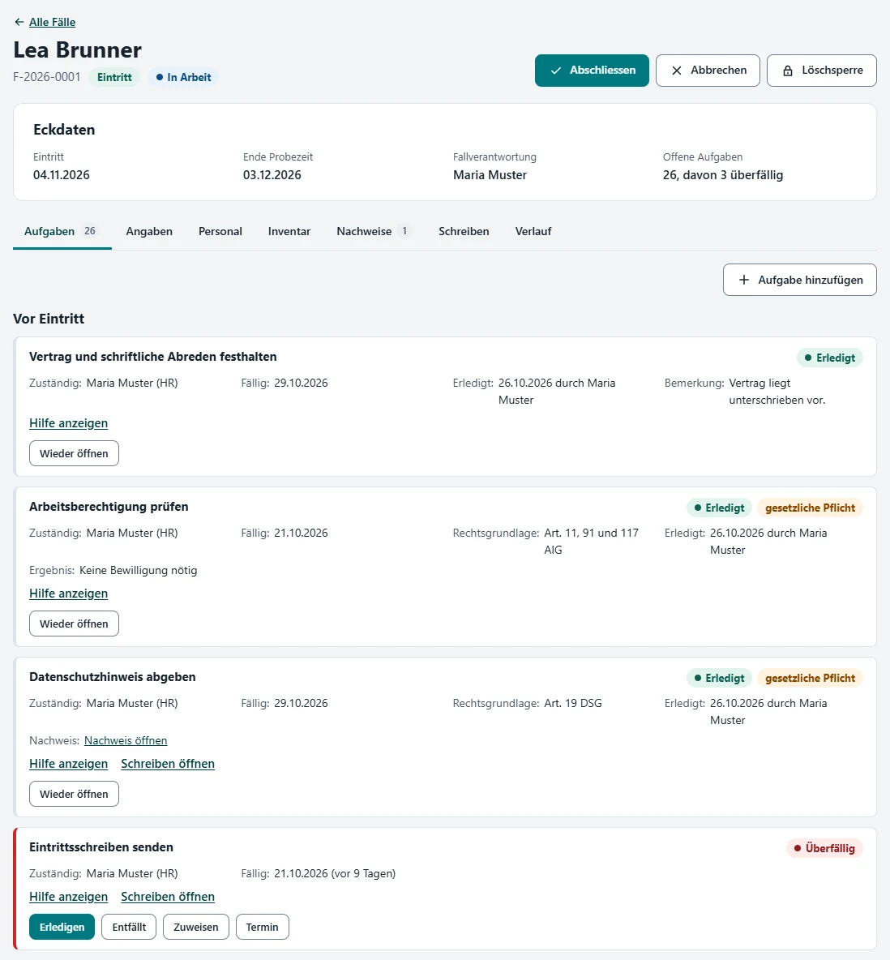
Task: Click 'Art. 19 DSG' legal basis
Action: pos(573,703)
